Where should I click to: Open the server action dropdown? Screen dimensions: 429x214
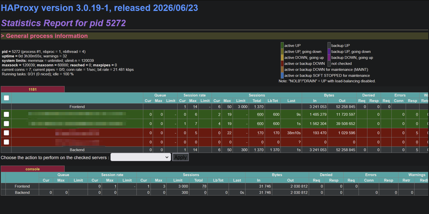(141, 157)
